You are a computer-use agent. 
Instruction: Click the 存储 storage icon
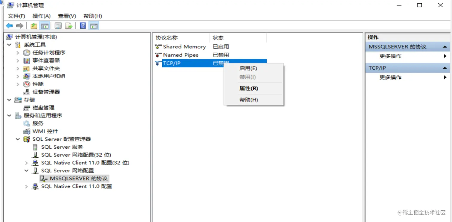18,100
